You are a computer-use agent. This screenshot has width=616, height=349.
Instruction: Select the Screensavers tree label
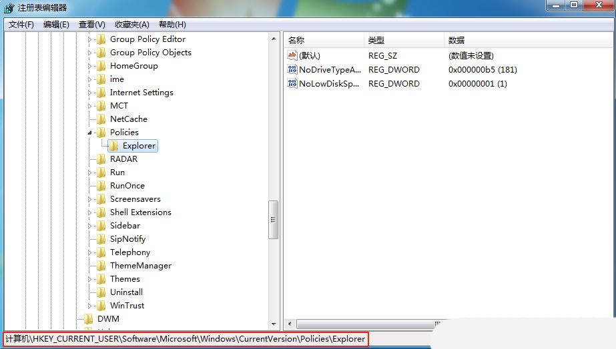pyautogui.click(x=135, y=199)
